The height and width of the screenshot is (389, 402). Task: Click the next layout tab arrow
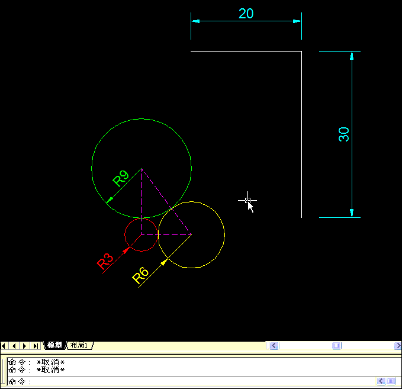[25, 345]
